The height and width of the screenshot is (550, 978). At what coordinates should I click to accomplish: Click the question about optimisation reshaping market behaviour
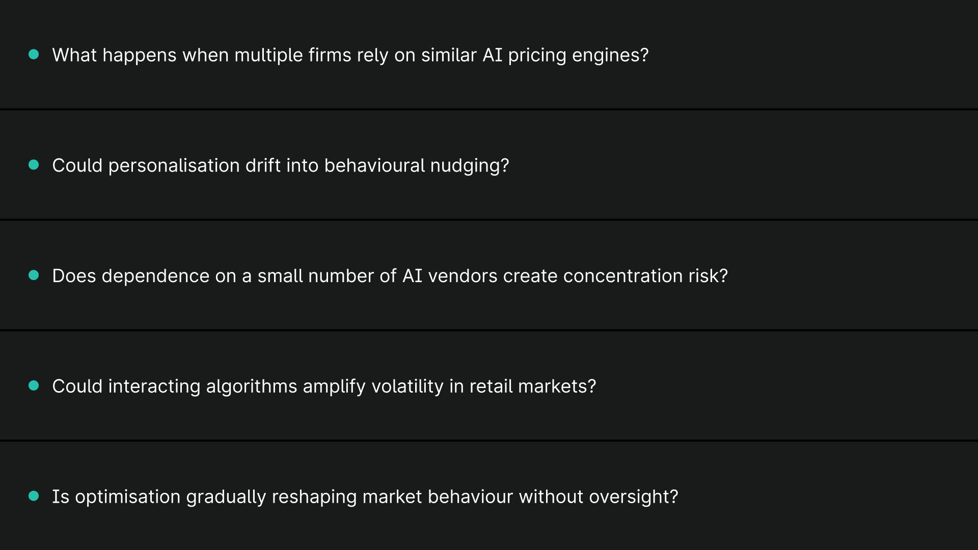[x=365, y=497]
